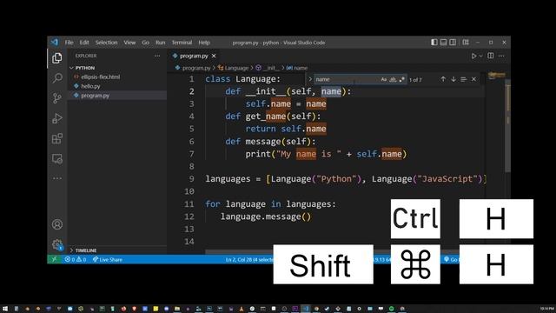Open Explorer Views and More Actions ellipsis
The image size is (556, 313).
[x=157, y=56]
